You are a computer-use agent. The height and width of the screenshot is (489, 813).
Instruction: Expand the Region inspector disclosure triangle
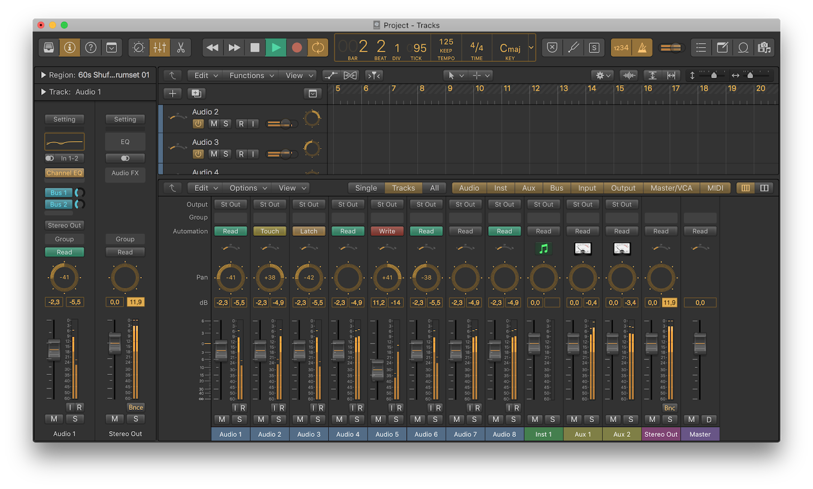[43, 75]
